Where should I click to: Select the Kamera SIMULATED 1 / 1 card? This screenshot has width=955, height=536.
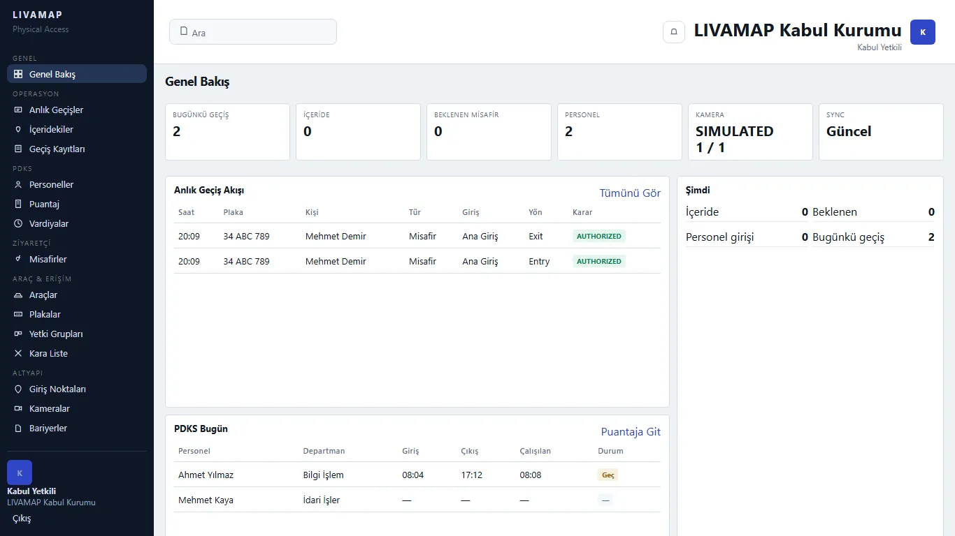point(750,132)
